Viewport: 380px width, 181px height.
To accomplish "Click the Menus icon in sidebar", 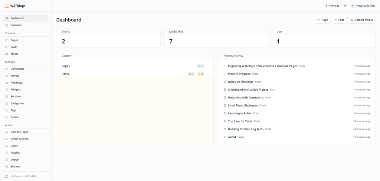I will (x=7, y=76).
